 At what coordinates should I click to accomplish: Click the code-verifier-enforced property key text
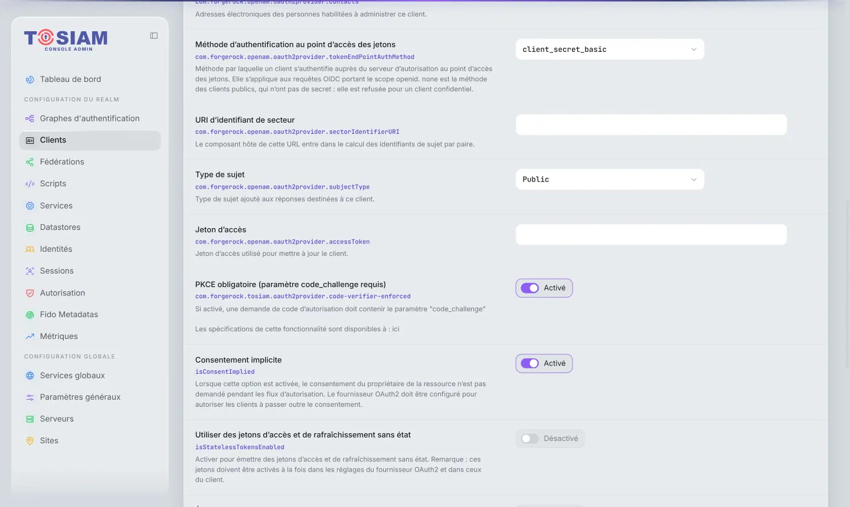click(303, 297)
